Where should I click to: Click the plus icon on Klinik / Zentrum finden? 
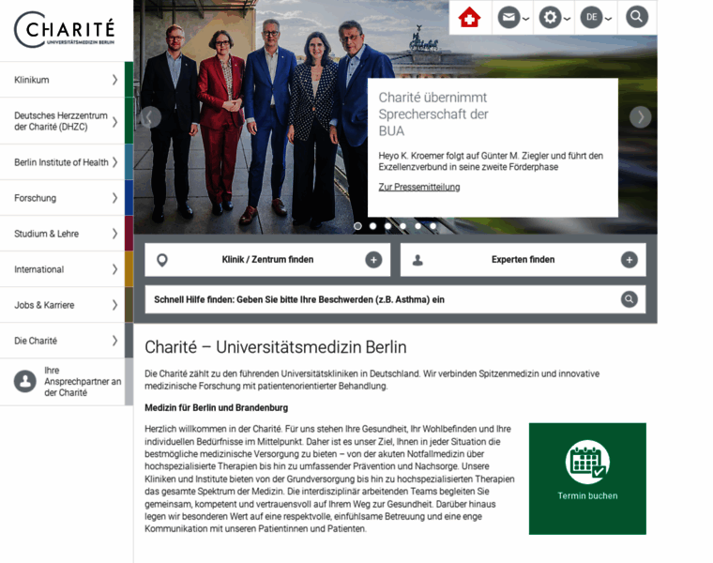click(373, 260)
